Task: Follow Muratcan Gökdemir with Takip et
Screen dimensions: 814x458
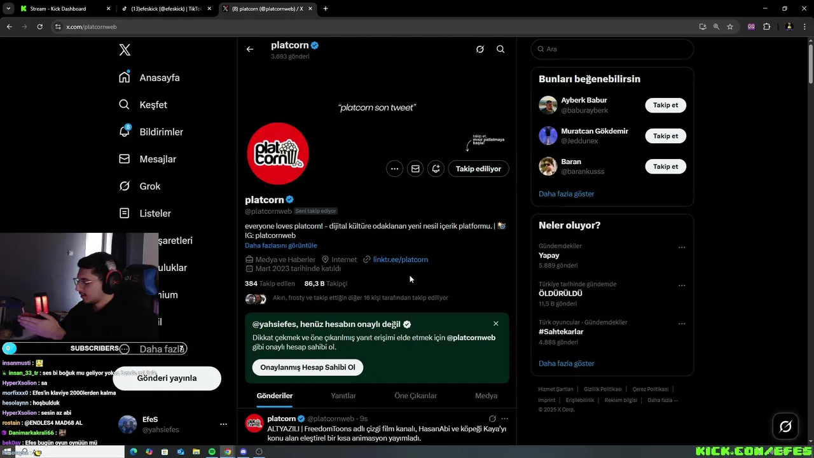Action: pyautogui.click(x=666, y=135)
